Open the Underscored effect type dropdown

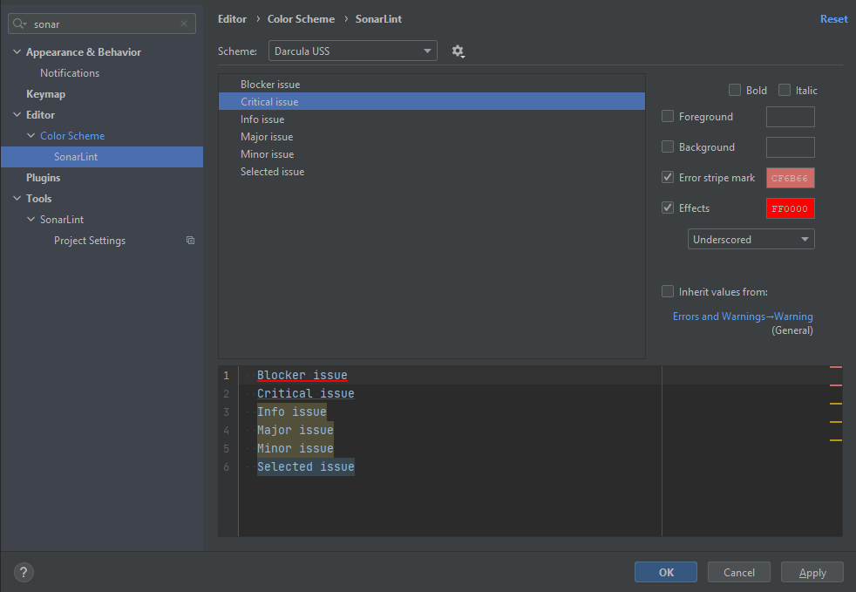(751, 240)
